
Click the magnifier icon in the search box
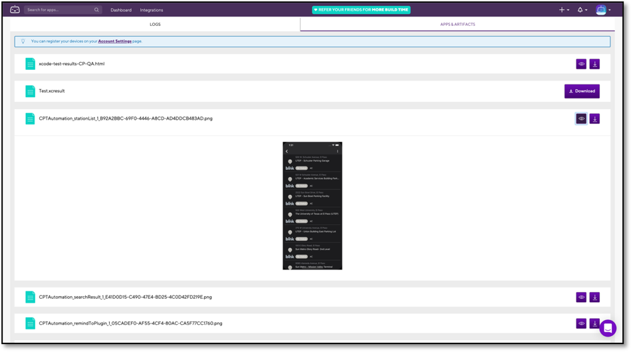coord(96,10)
